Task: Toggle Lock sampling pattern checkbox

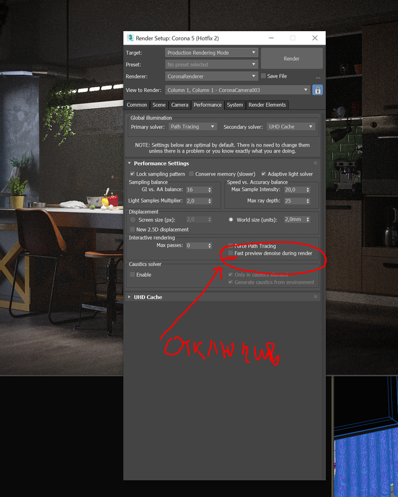Action: coord(132,174)
